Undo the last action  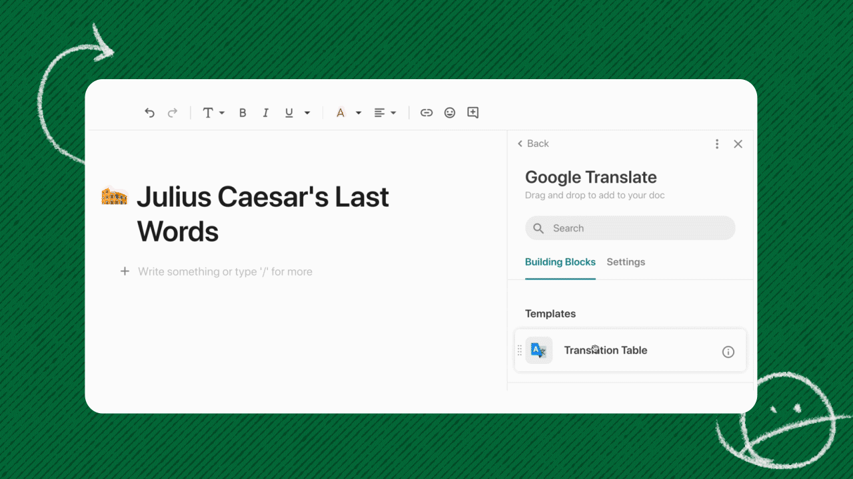coord(149,113)
